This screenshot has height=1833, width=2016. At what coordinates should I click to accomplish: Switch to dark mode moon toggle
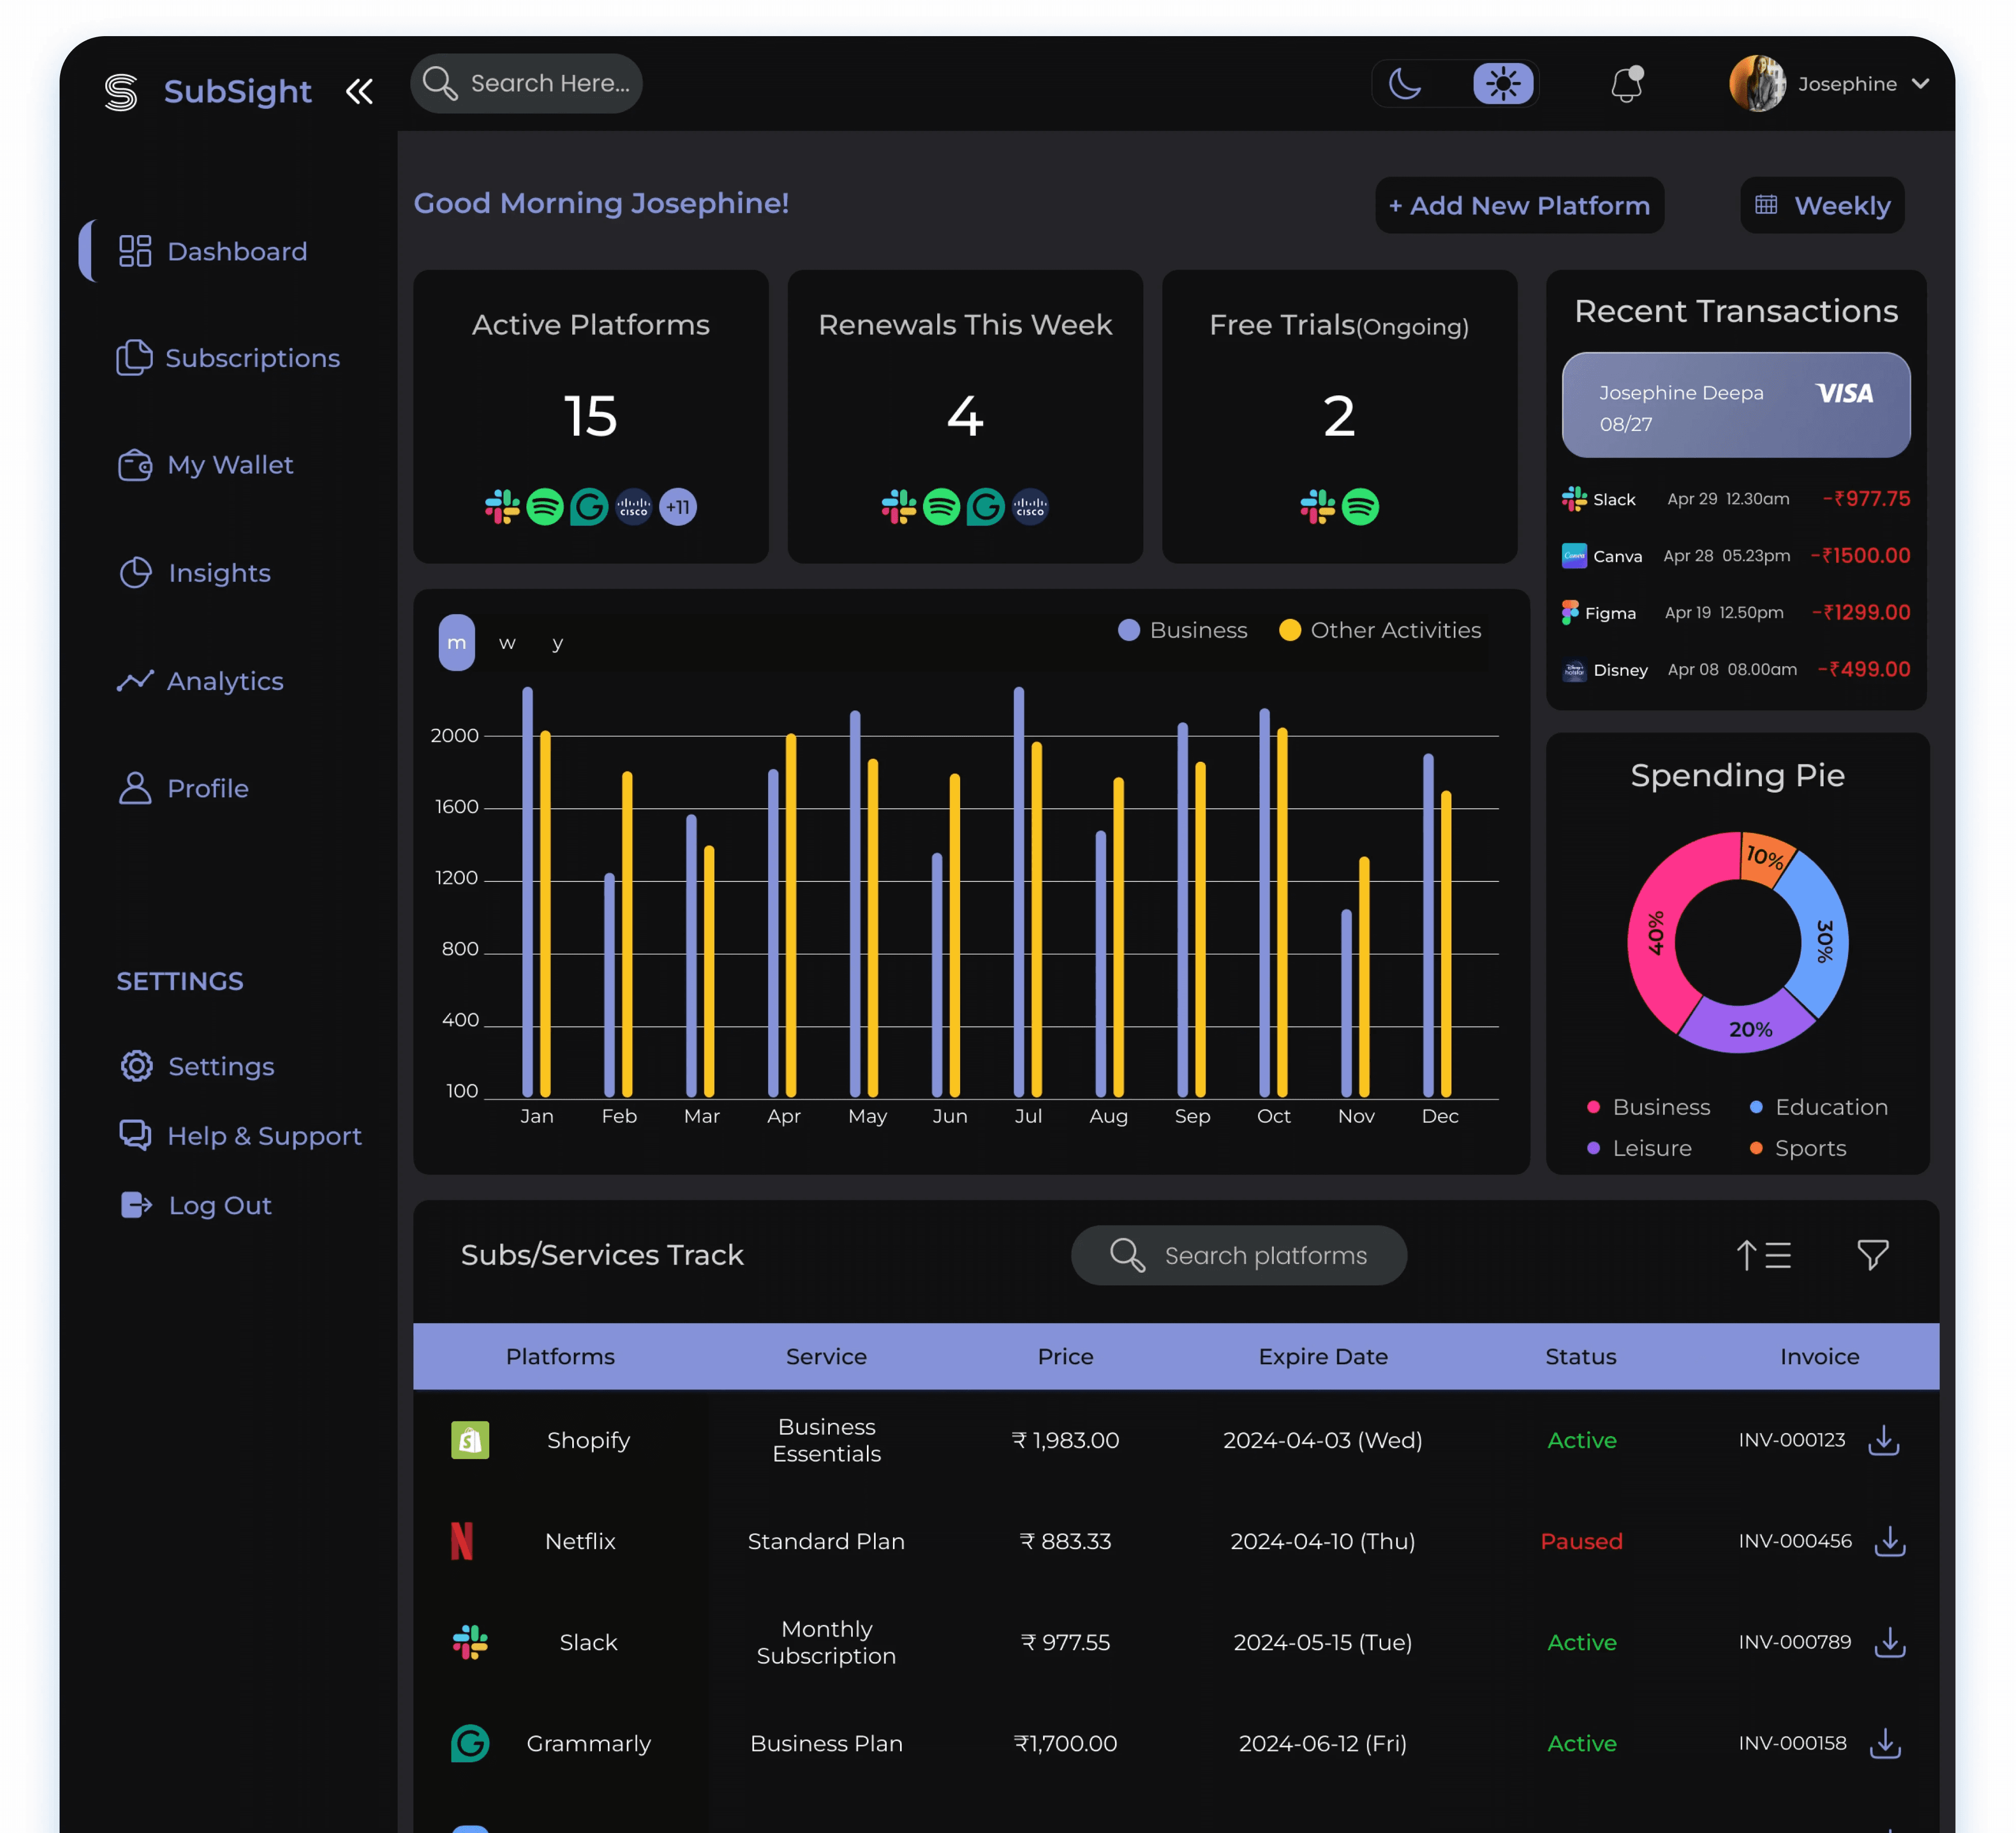pos(1405,84)
